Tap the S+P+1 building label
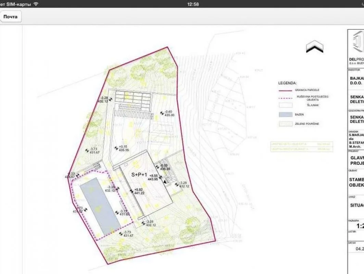 coord(139,175)
